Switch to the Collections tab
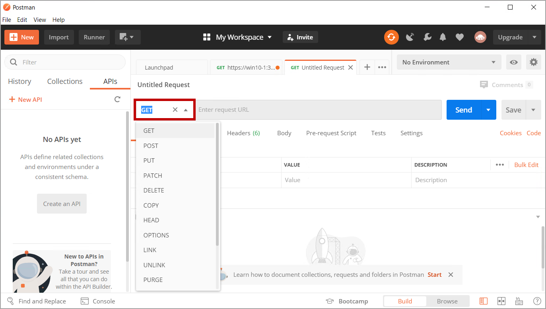The height and width of the screenshot is (309, 546). point(65,81)
